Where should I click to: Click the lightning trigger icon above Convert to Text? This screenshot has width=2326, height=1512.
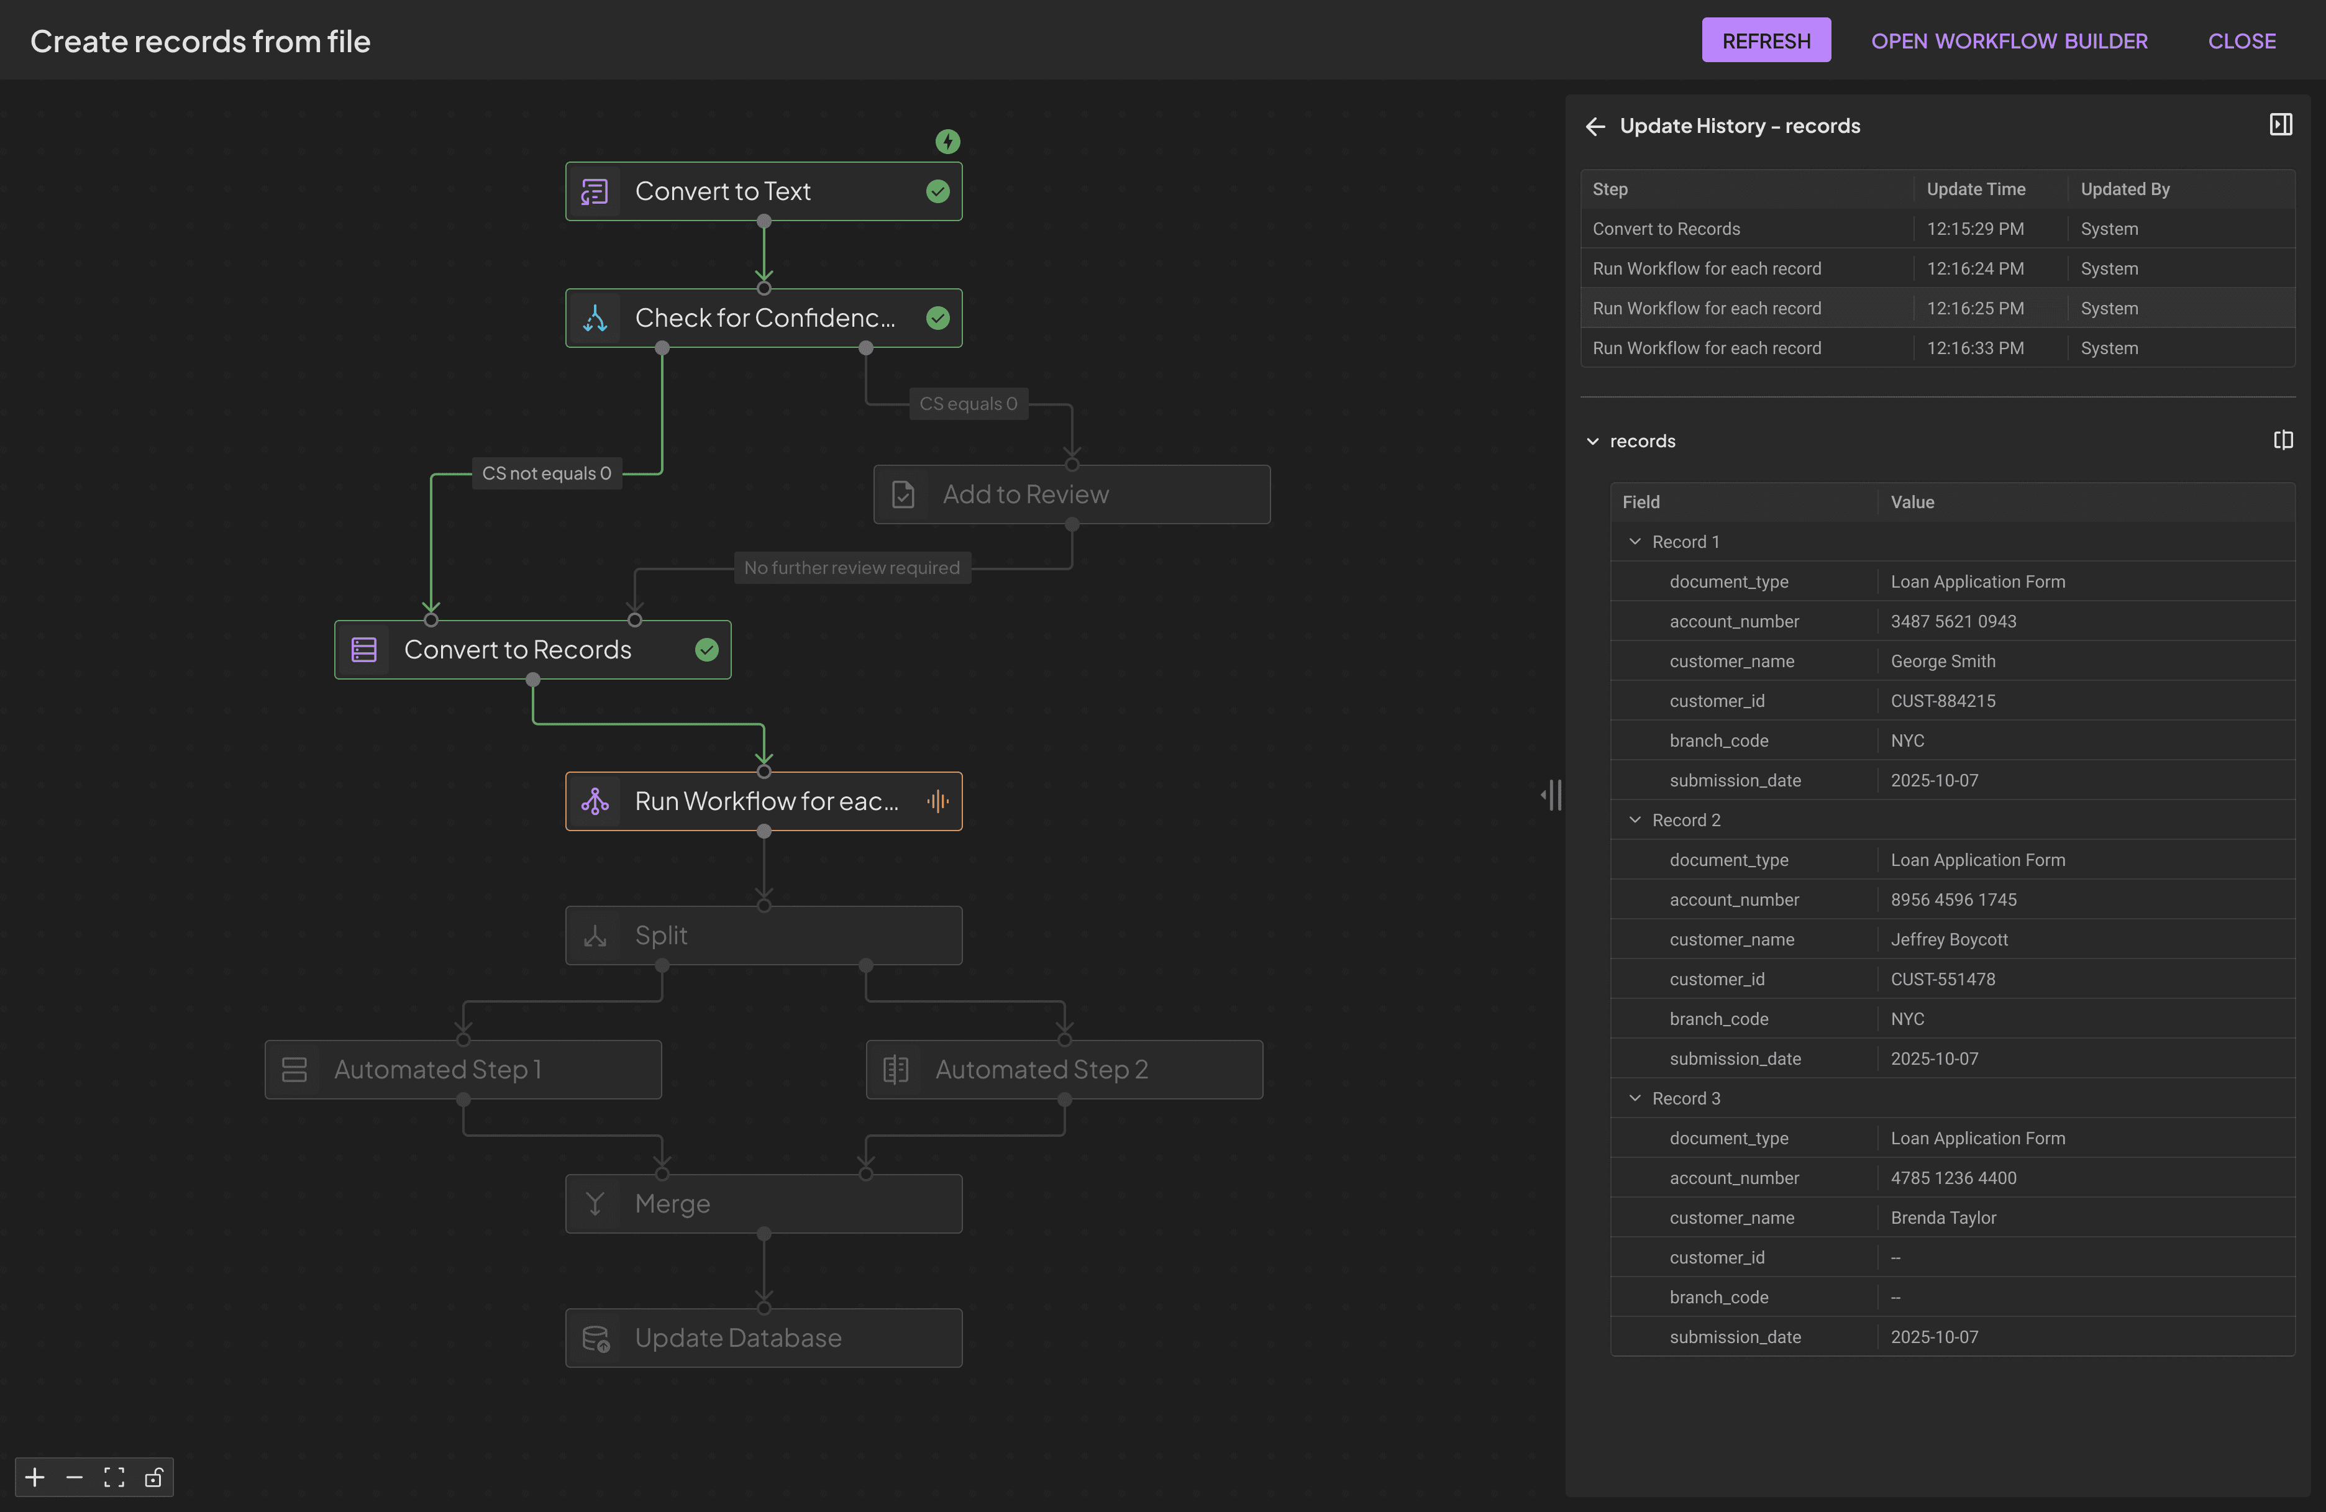pyautogui.click(x=947, y=141)
